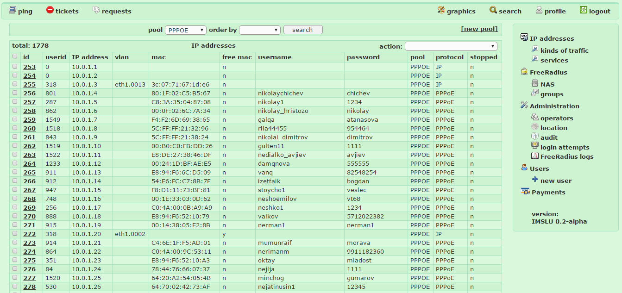View the requests page
The width and height of the screenshot is (622, 293).
click(112, 11)
